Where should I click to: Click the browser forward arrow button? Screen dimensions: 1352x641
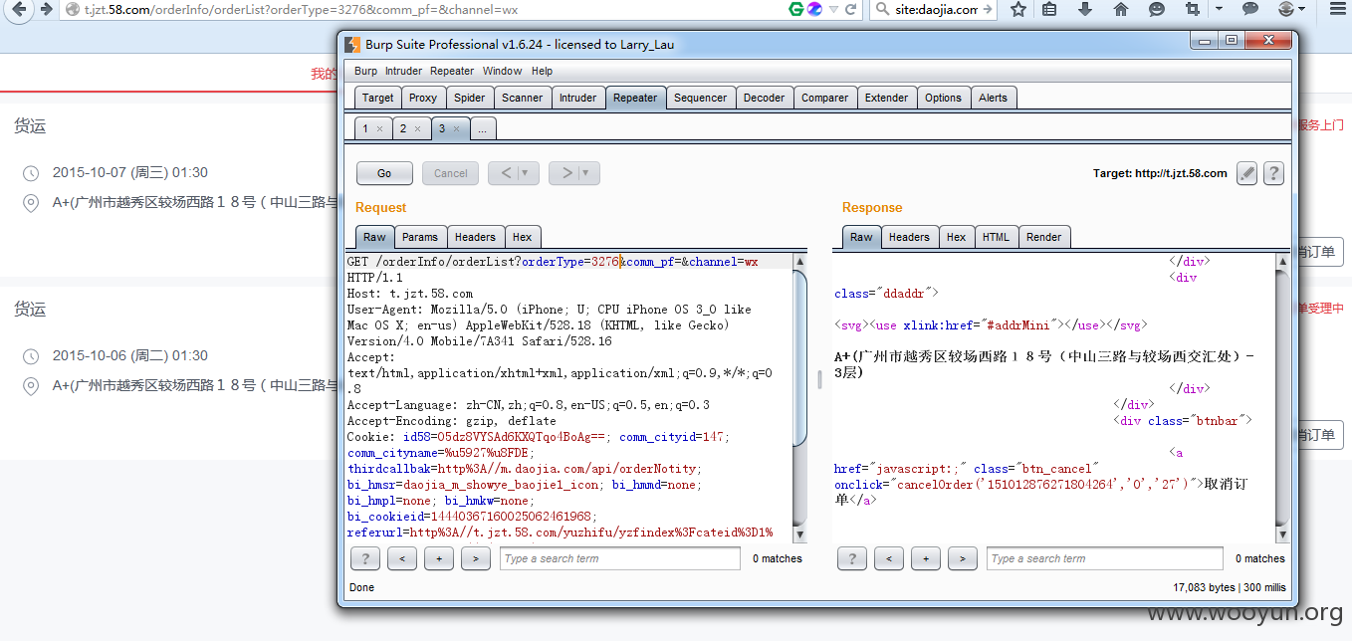[46, 10]
